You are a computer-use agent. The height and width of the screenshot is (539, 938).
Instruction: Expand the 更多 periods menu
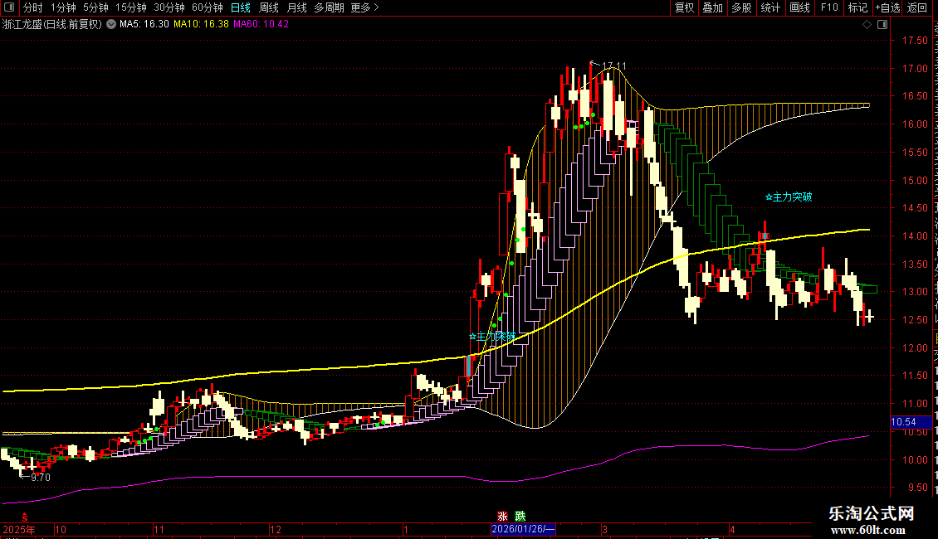(x=365, y=7)
